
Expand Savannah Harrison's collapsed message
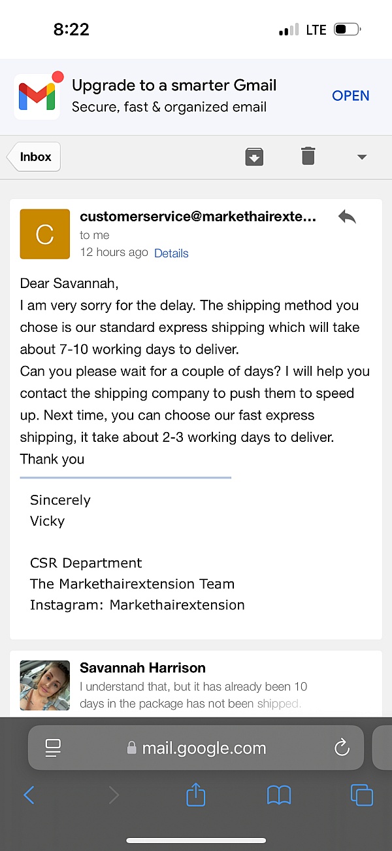click(196, 684)
